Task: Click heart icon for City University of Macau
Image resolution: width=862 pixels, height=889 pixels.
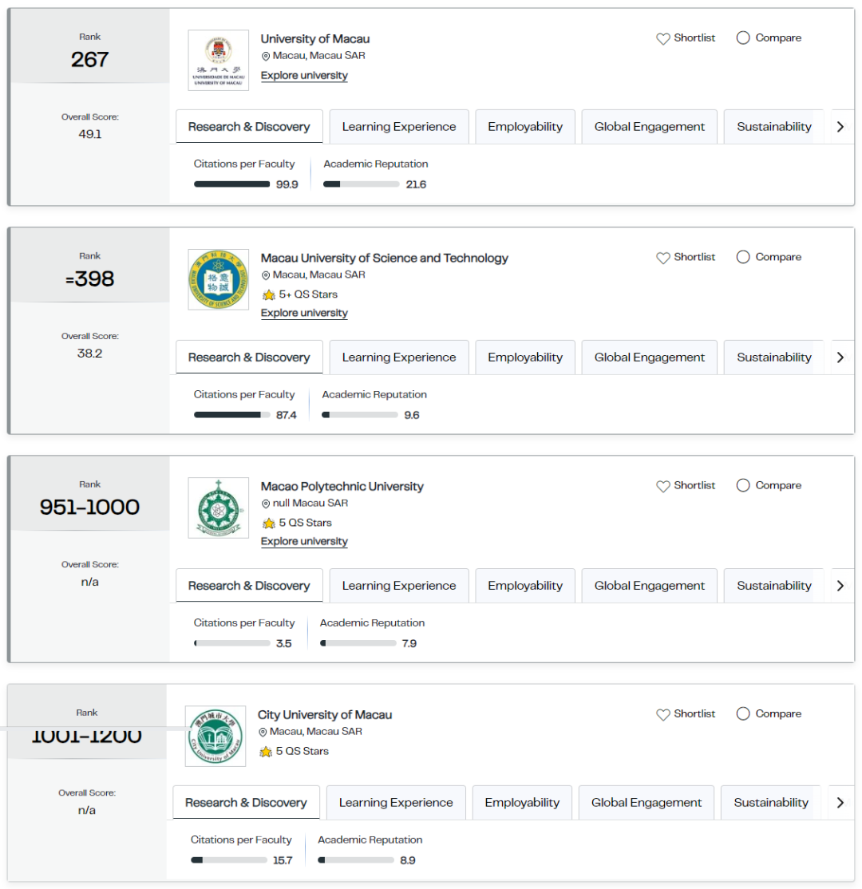Action: coord(663,714)
